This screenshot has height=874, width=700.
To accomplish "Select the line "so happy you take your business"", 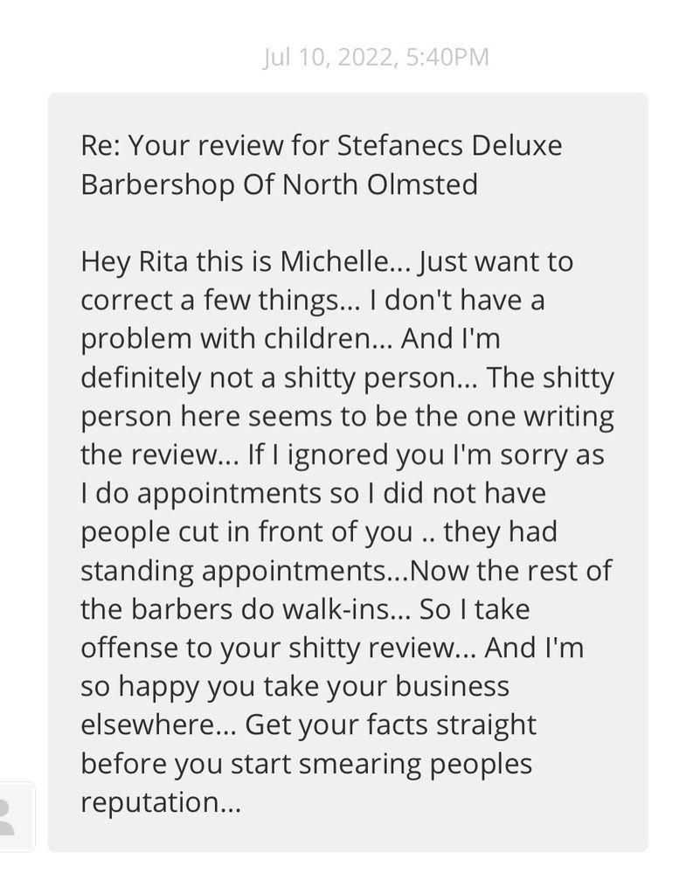I will (295, 687).
